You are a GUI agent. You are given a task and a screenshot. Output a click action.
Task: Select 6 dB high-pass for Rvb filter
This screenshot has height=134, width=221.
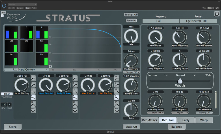[117, 85]
